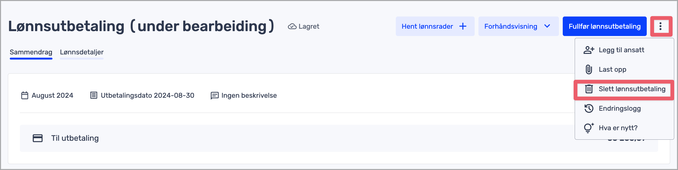Open Endringslogg from the menu
Viewport: 678px width, 170px height.
point(620,109)
